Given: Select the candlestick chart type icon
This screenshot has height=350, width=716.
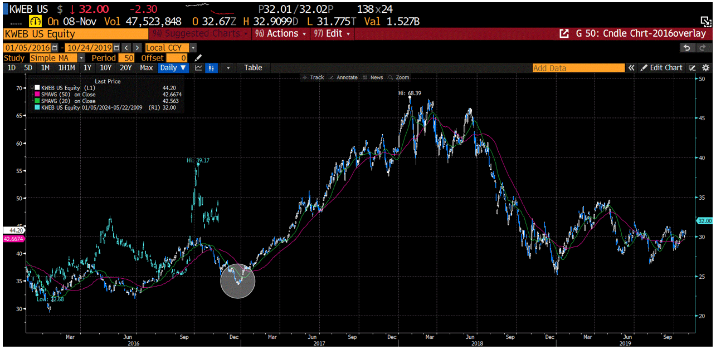Looking at the screenshot, I should tap(211, 67).
